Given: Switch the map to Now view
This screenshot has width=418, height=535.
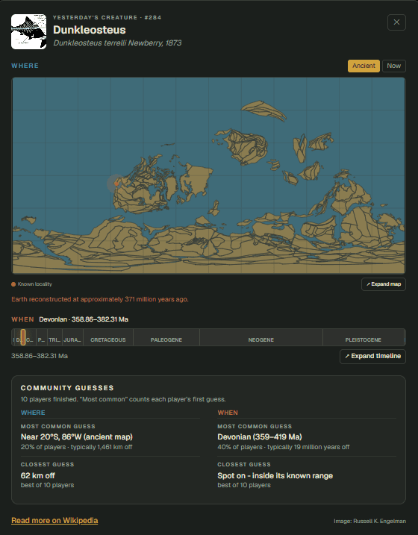Looking at the screenshot, I should coord(394,66).
